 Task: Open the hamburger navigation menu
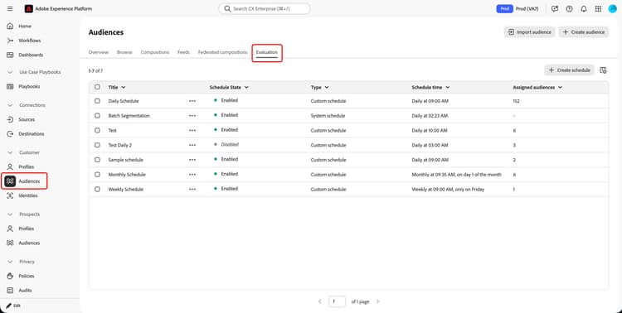10,9
